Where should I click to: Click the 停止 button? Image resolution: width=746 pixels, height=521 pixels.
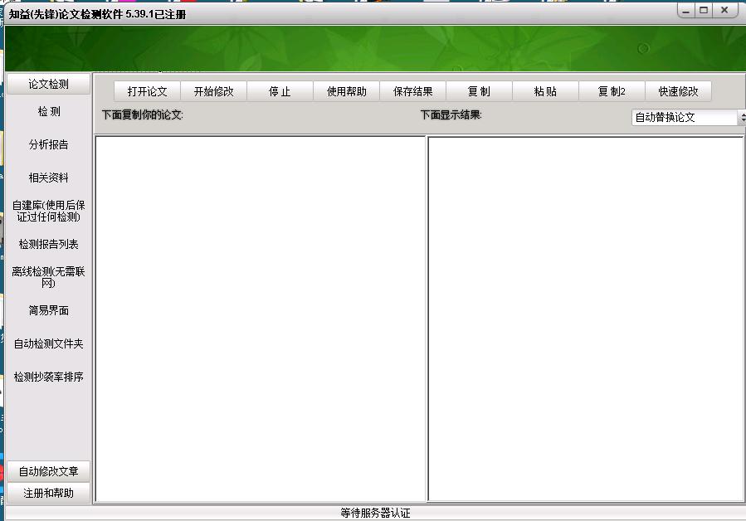pyautogui.click(x=280, y=91)
